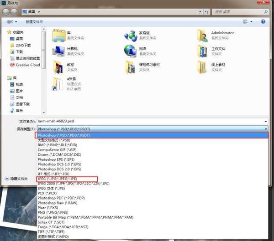Choose Photoshop DCS 2.0 format

153,169
